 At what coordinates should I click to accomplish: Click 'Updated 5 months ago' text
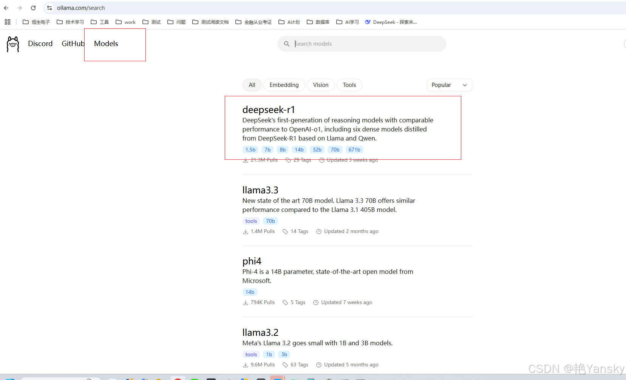coord(351,365)
